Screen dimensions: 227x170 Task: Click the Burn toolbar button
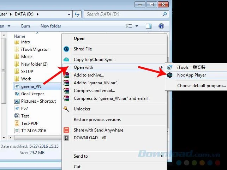[25, 26]
